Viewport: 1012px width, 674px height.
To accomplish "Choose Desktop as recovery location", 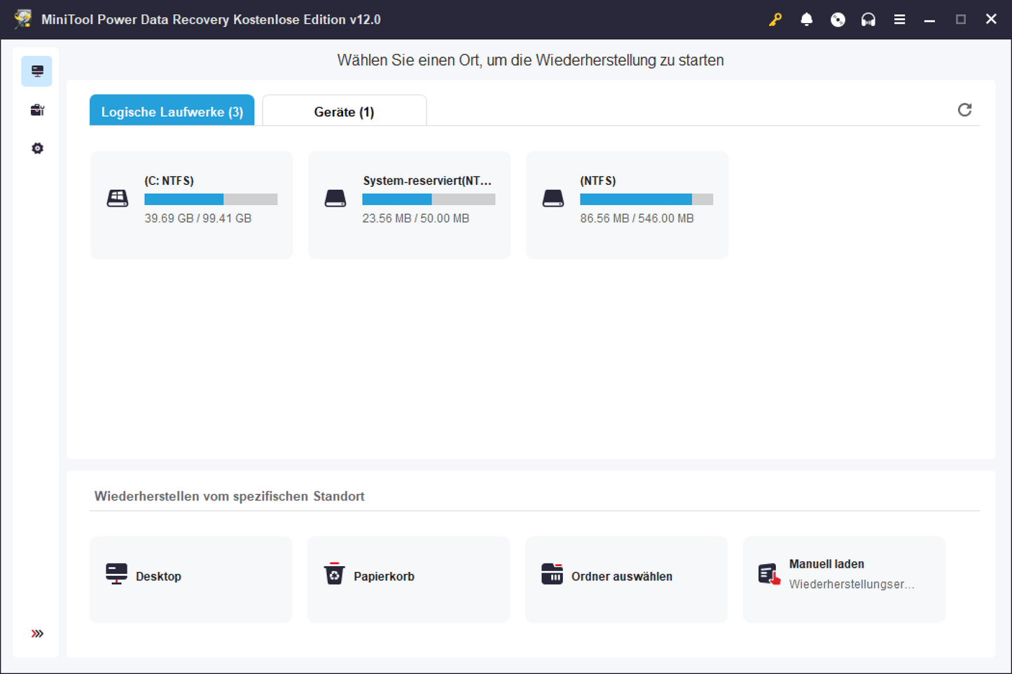I will tap(190, 579).
